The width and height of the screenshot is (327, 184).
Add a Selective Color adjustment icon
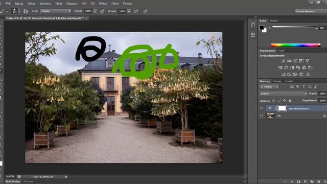[x=301, y=74]
